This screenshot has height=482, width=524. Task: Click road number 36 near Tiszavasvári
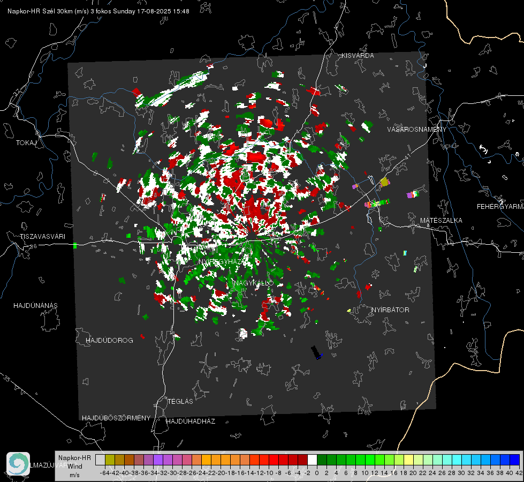point(33,246)
